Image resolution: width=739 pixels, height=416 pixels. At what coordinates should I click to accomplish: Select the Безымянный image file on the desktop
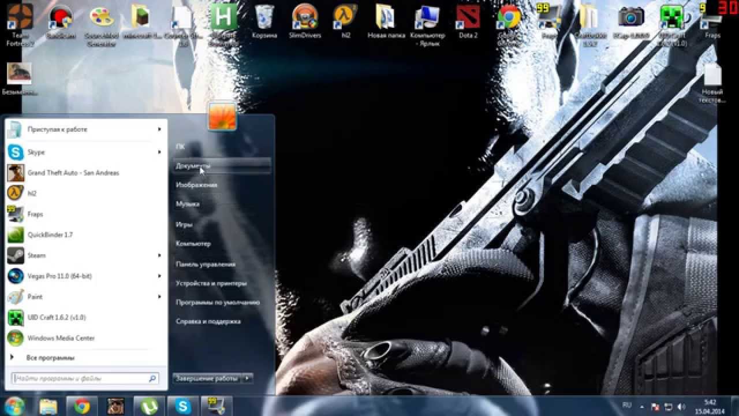coord(20,78)
